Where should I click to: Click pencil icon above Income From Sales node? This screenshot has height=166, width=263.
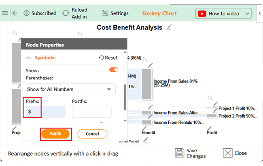(150, 65)
